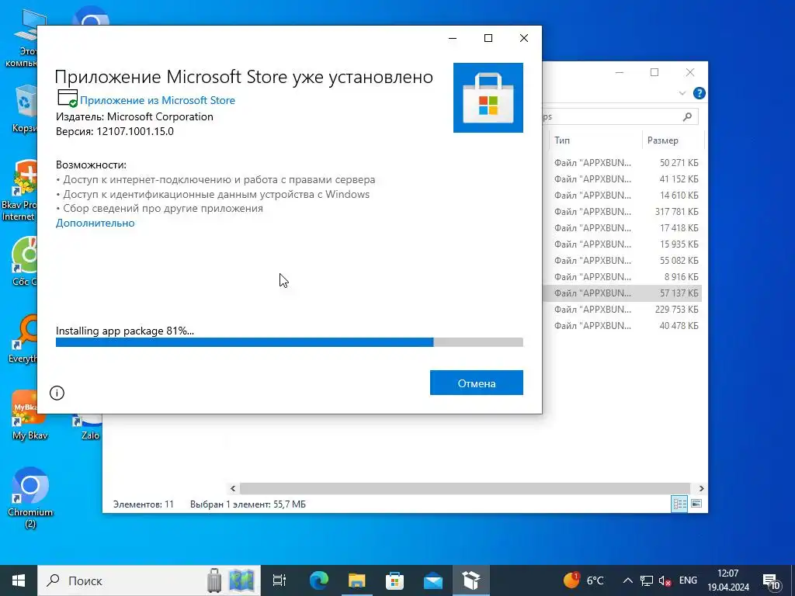The height and width of the screenshot is (596, 795).
Task: Click Элементов: 11 status text
Action: [144, 504]
